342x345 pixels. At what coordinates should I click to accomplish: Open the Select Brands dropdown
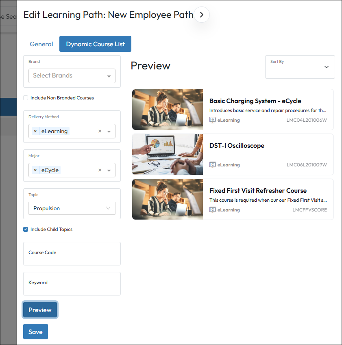(x=72, y=76)
